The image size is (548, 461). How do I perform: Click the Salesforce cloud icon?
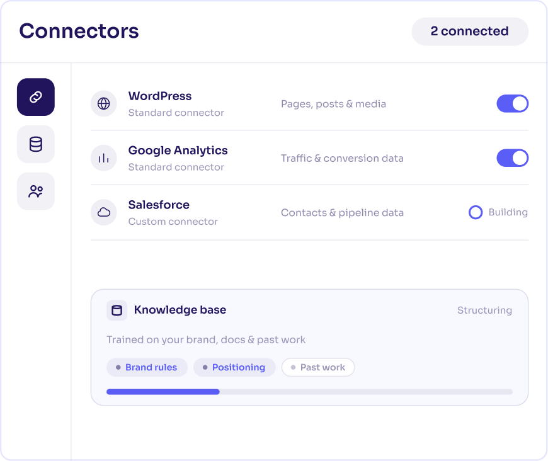104,212
